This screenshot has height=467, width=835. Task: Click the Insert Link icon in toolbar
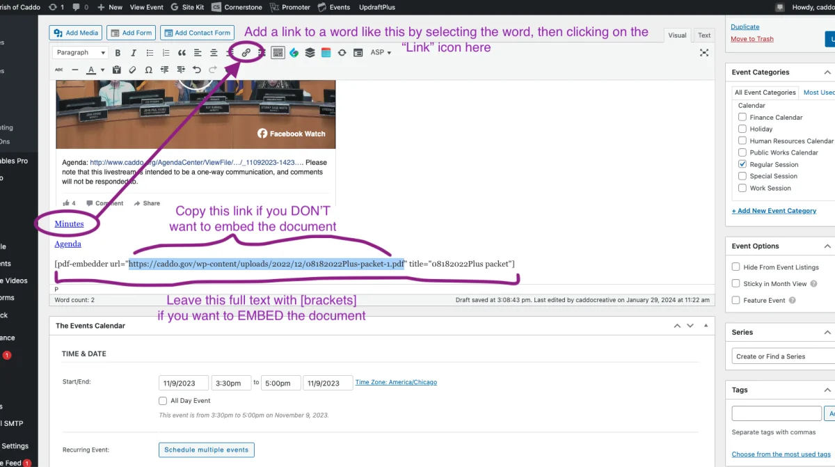click(x=246, y=53)
